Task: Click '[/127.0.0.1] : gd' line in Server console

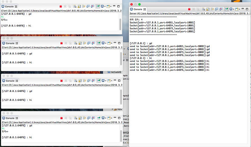Action: point(141,43)
